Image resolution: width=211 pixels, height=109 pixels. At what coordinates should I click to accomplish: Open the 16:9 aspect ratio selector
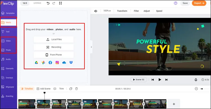click(25, 3)
